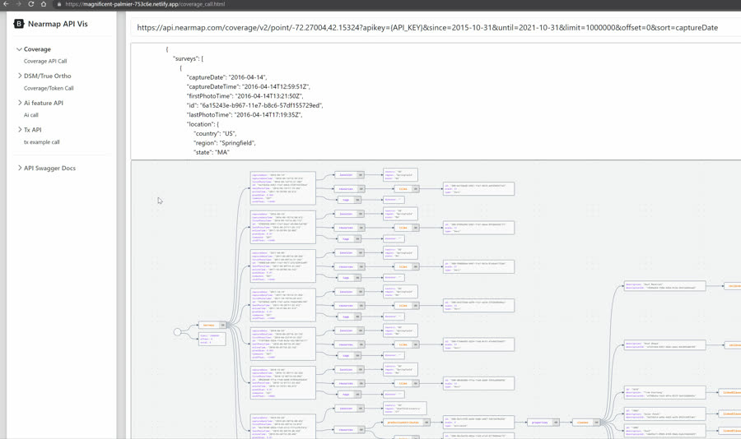Select the Ai feature API heading
The width and height of the screenshot is (741, 439).
click(44, 103)
